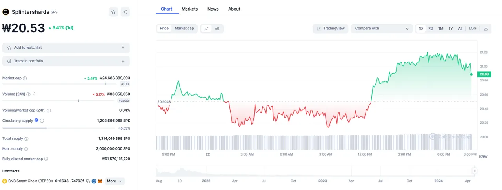Click the MetaMask fox icon
This screenshot has width=502, height=190.
(100, 181)
